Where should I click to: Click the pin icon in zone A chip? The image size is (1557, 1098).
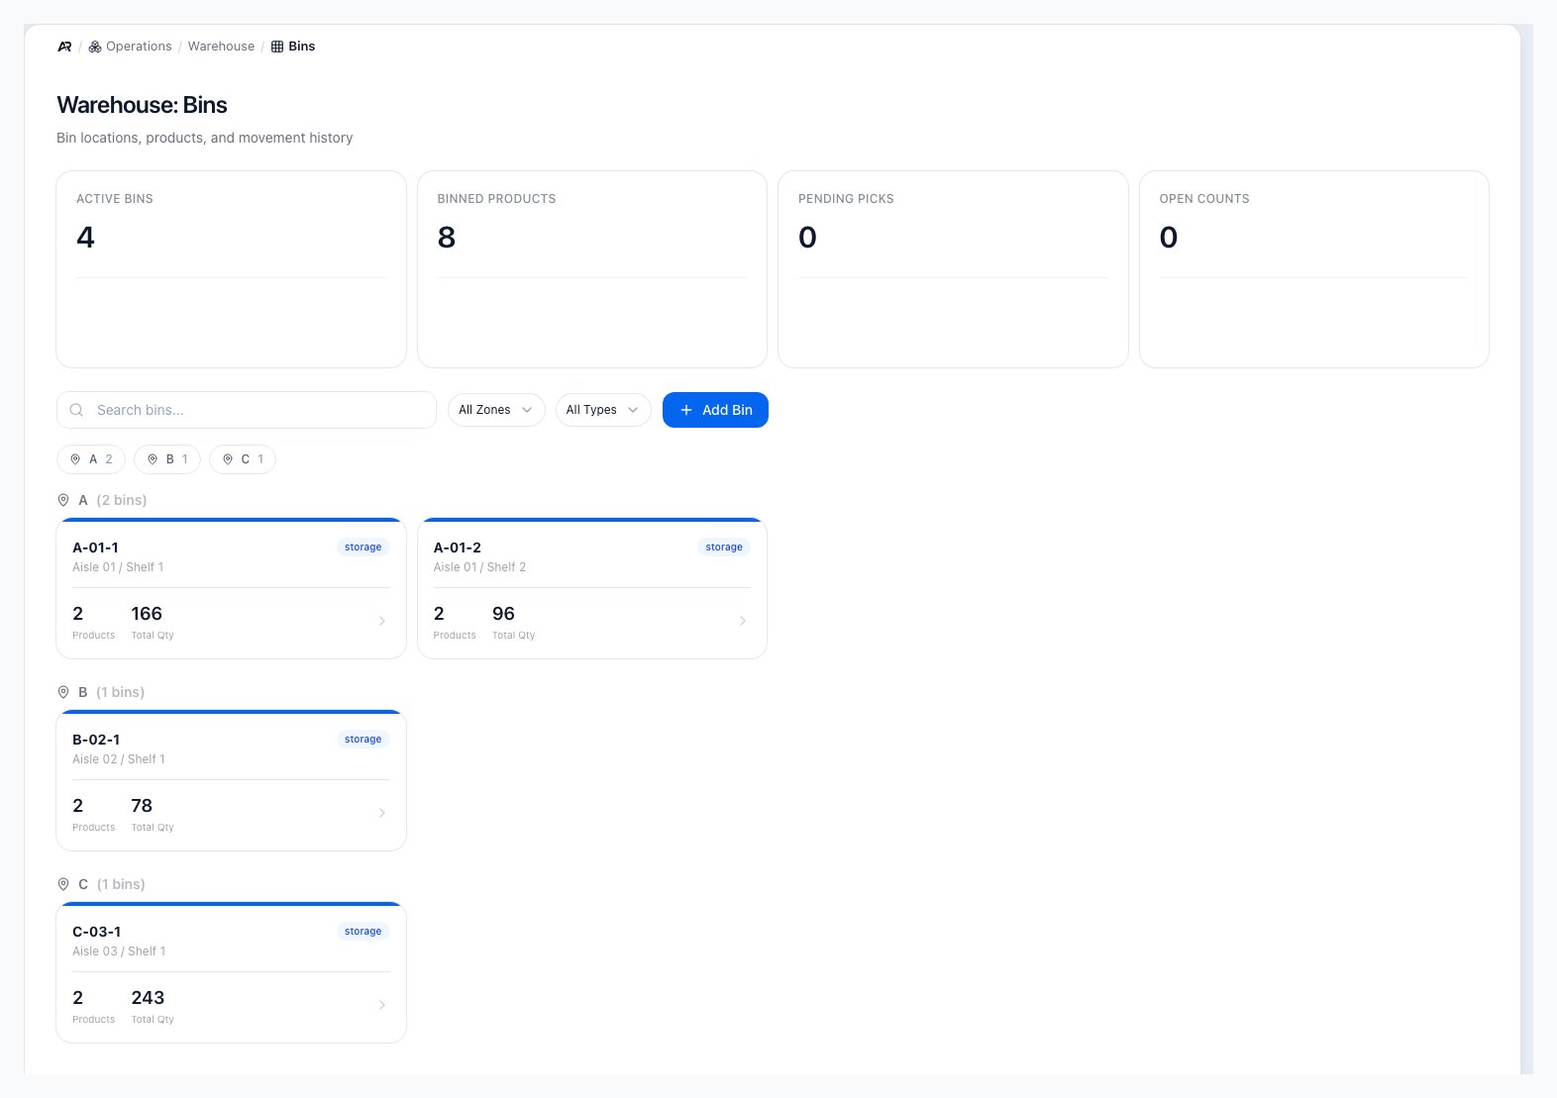[75, 459]
